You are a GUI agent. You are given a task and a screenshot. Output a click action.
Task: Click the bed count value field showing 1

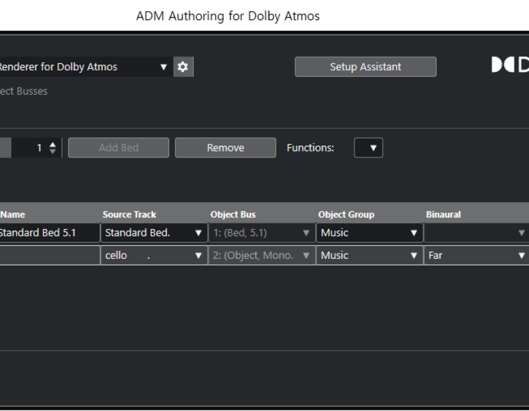coord(29,147)
